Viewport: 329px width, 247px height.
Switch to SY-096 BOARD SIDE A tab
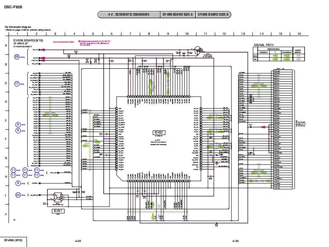178,15
